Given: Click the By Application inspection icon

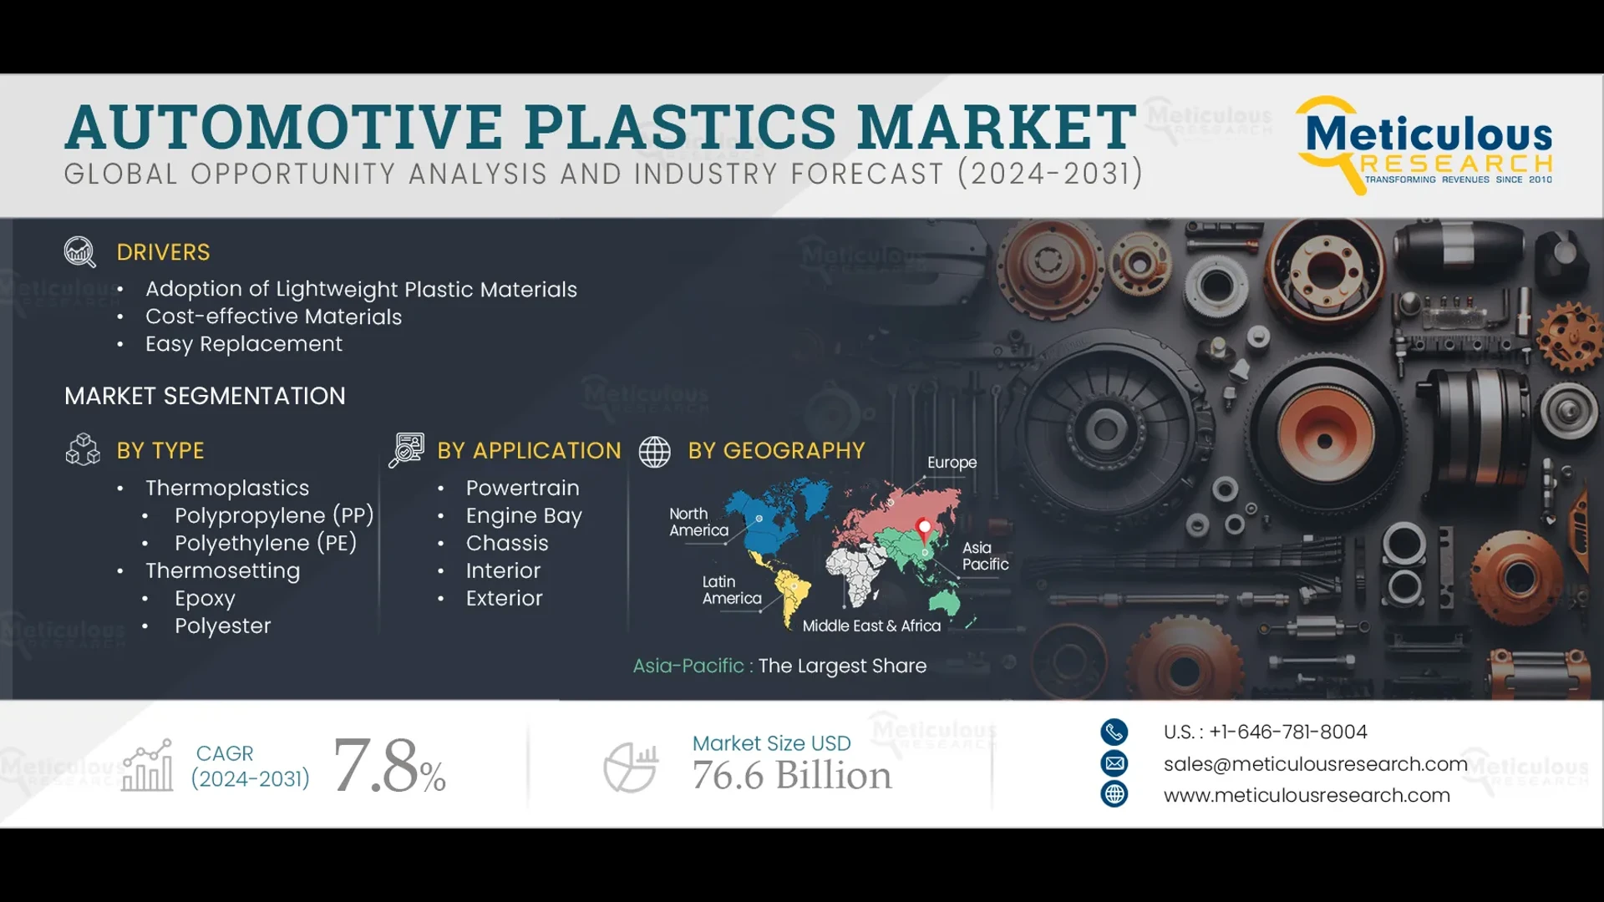Looking at the screenshot, I should tap(407, 451).
